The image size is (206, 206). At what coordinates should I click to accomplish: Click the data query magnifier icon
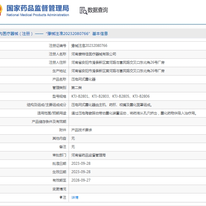[x=84, y=10]
